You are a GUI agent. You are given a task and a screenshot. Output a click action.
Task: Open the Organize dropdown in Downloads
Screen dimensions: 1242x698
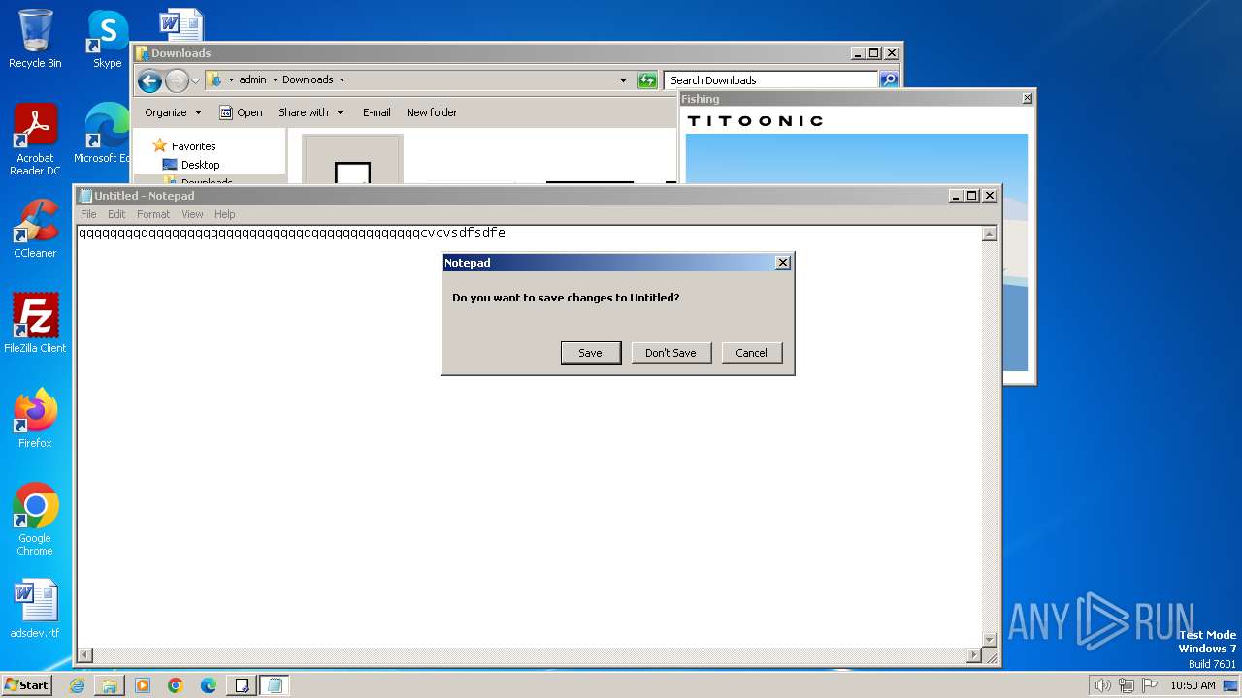173,112
